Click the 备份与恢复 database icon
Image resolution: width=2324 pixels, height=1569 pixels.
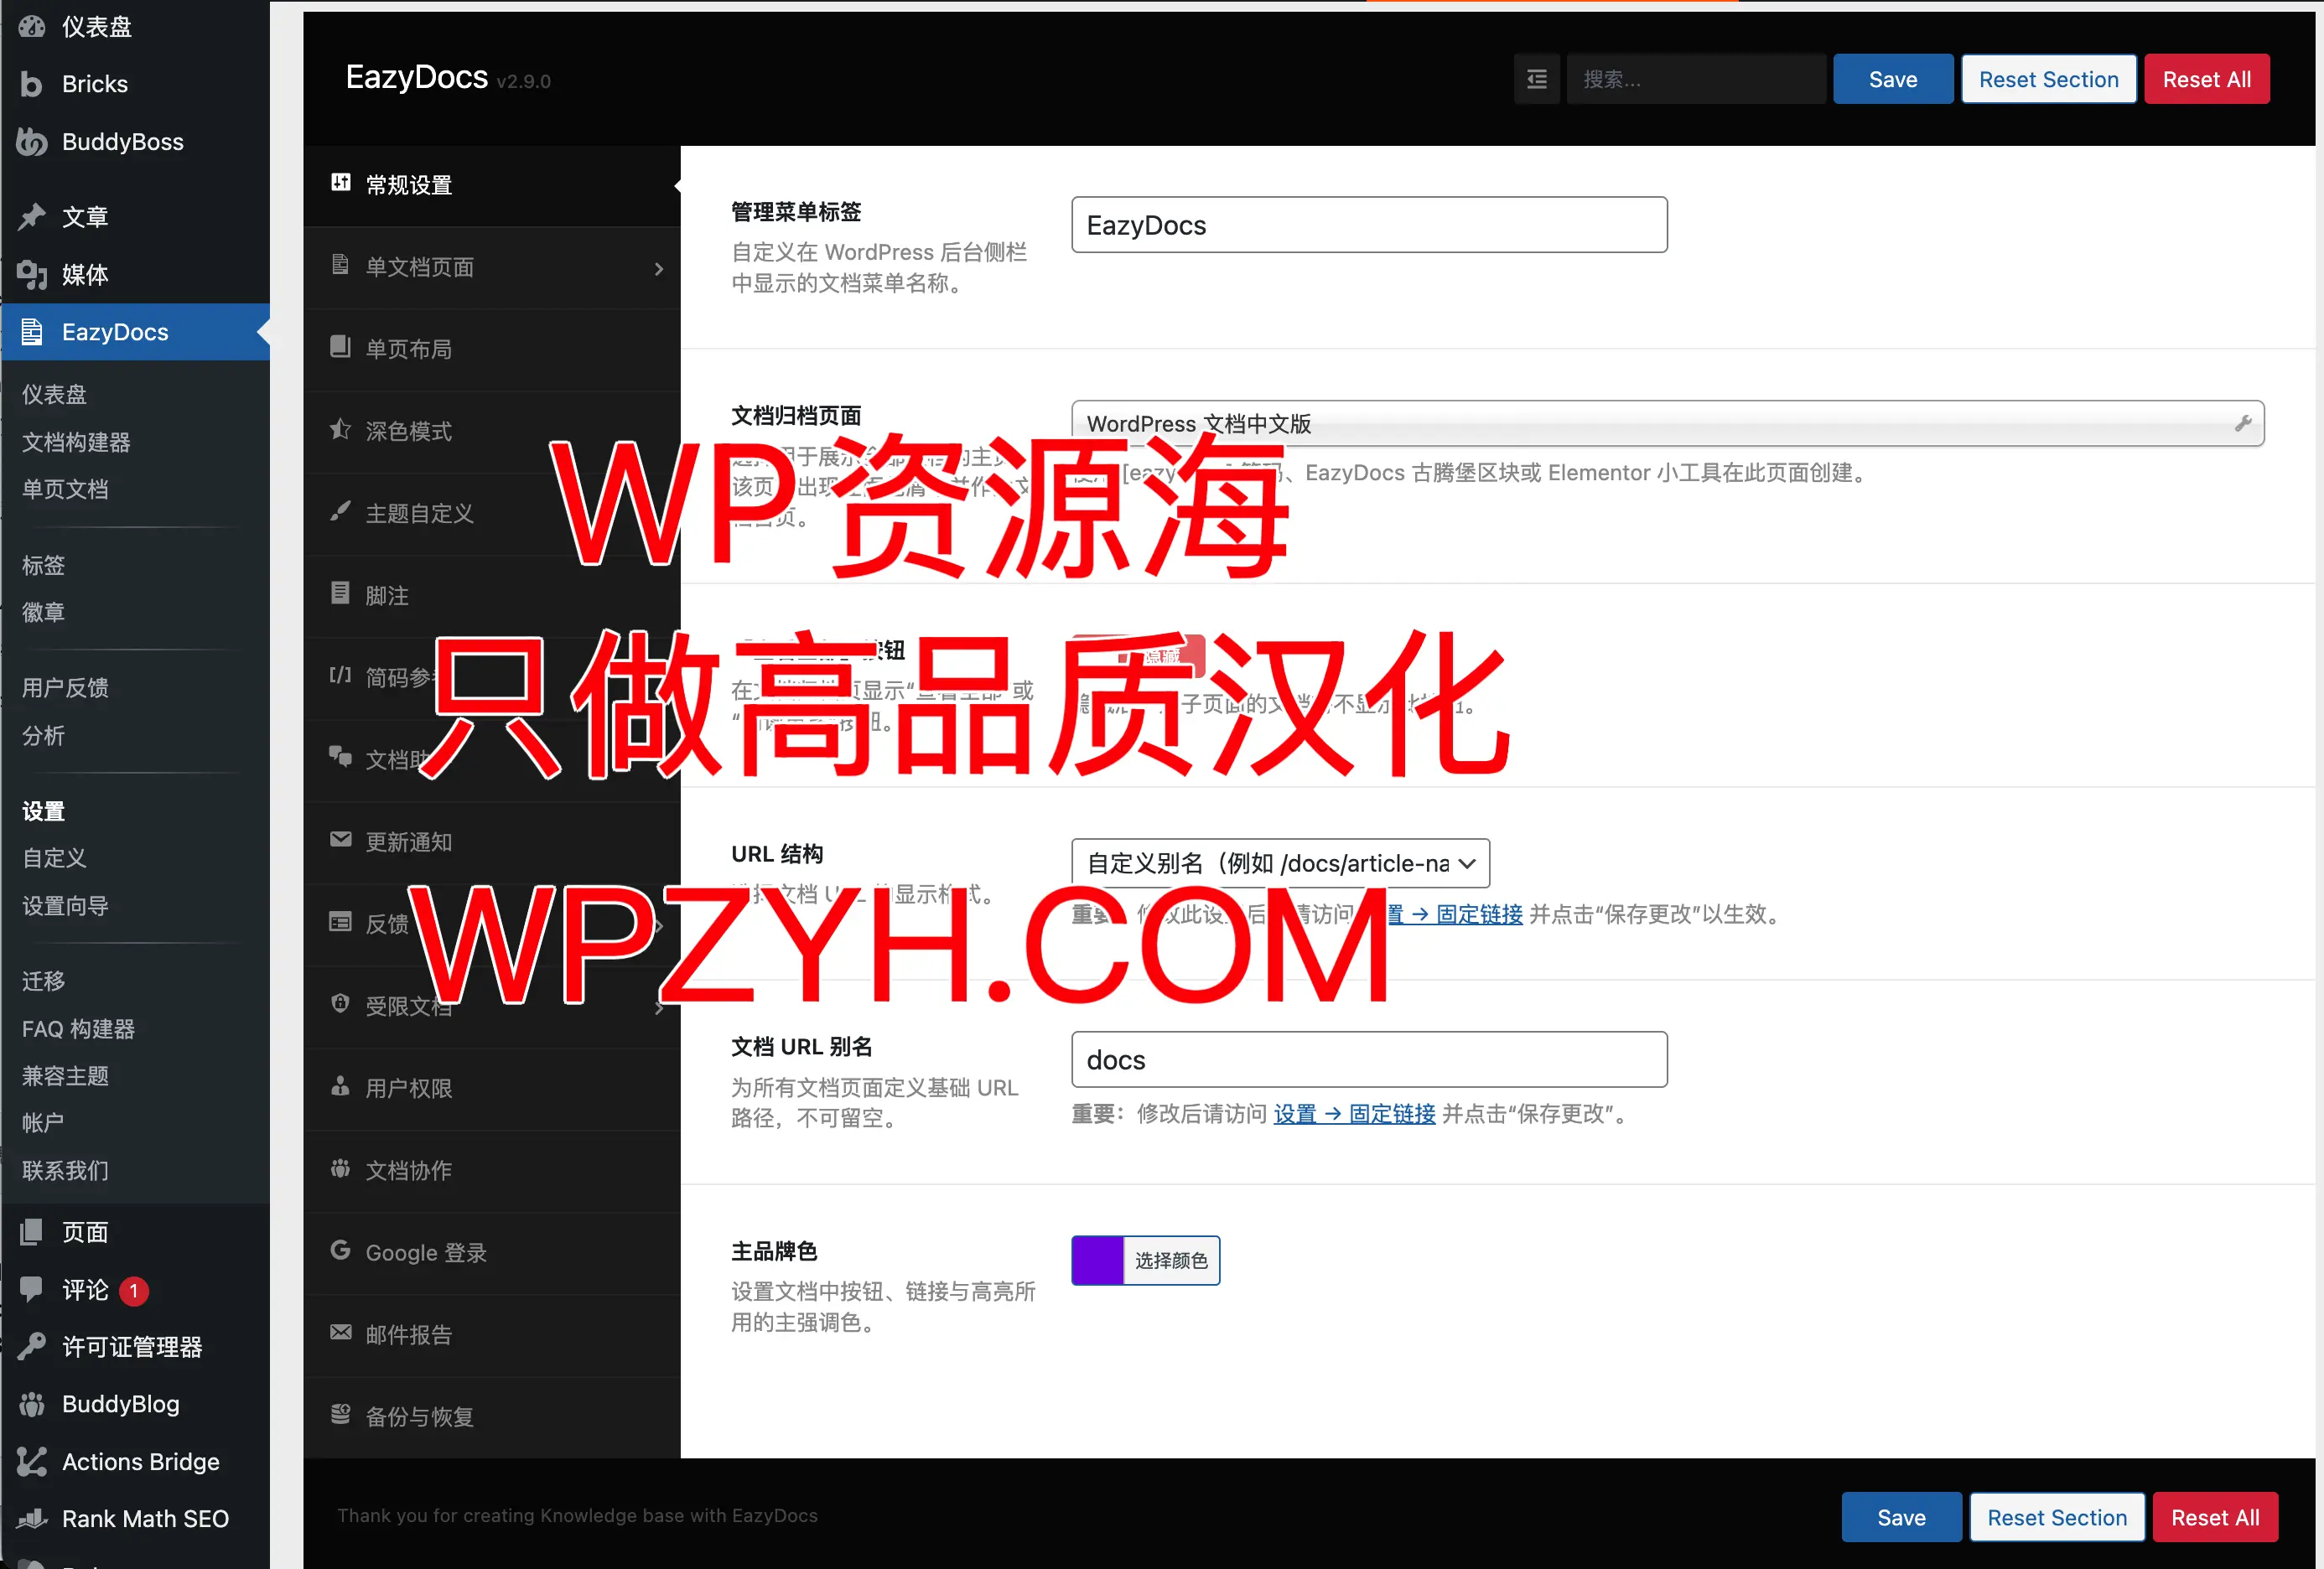340,1413
